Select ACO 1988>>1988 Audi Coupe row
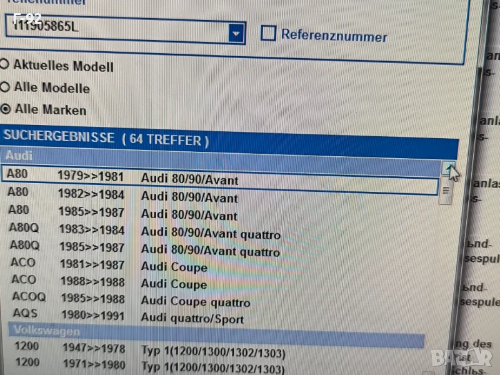 tap(187, 282)
